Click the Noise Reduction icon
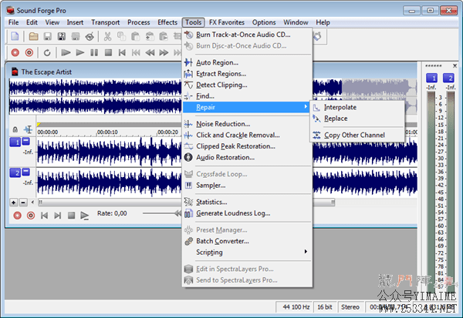Viewport: 463px width, 318px height. pyautogui.click(x=188, y=124)
